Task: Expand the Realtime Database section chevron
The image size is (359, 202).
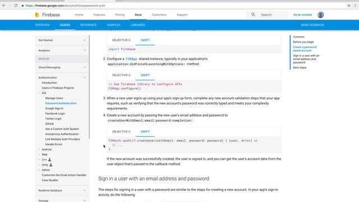Action: point(85,191)
